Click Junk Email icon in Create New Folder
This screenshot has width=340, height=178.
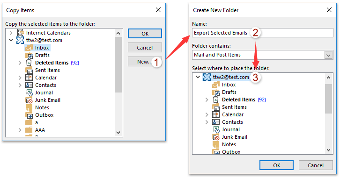216,137
